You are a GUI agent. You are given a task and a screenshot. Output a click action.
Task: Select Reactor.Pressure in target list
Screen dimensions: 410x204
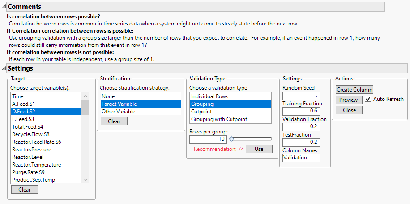pyautogui.click(x=32, y=150)
